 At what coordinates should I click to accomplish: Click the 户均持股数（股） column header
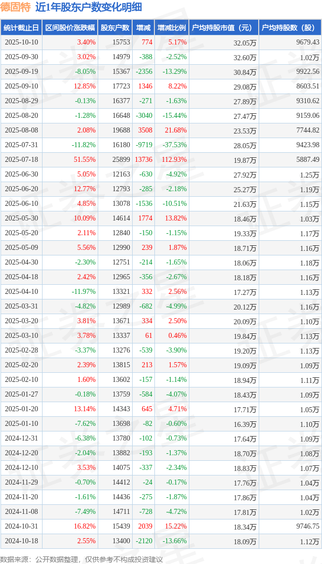290,28
